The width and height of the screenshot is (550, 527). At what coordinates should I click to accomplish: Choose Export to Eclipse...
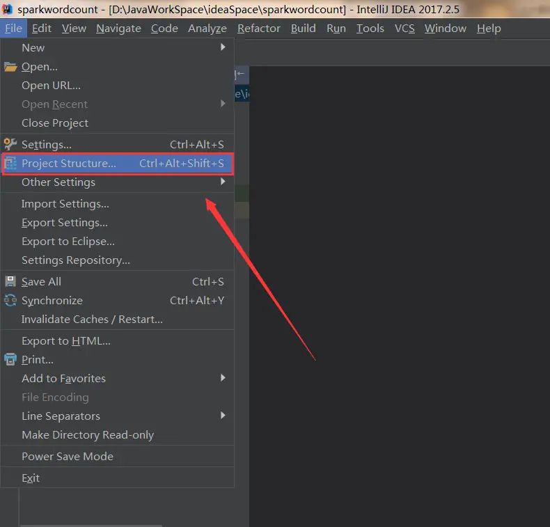coord(117,242)
